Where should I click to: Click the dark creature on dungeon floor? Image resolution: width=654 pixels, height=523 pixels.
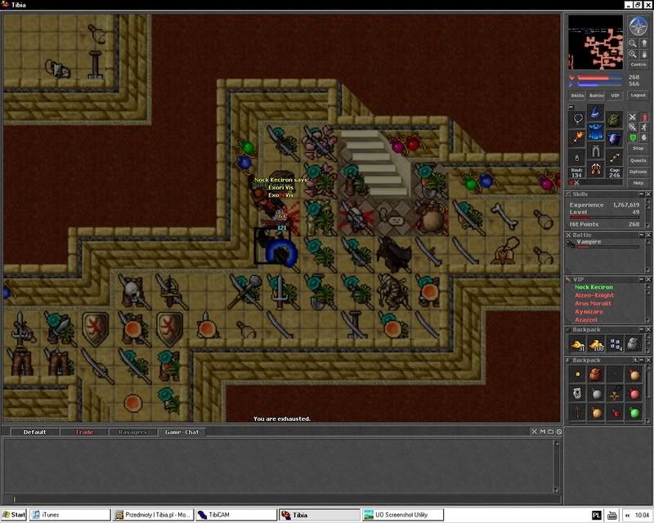tap(393, 253)
